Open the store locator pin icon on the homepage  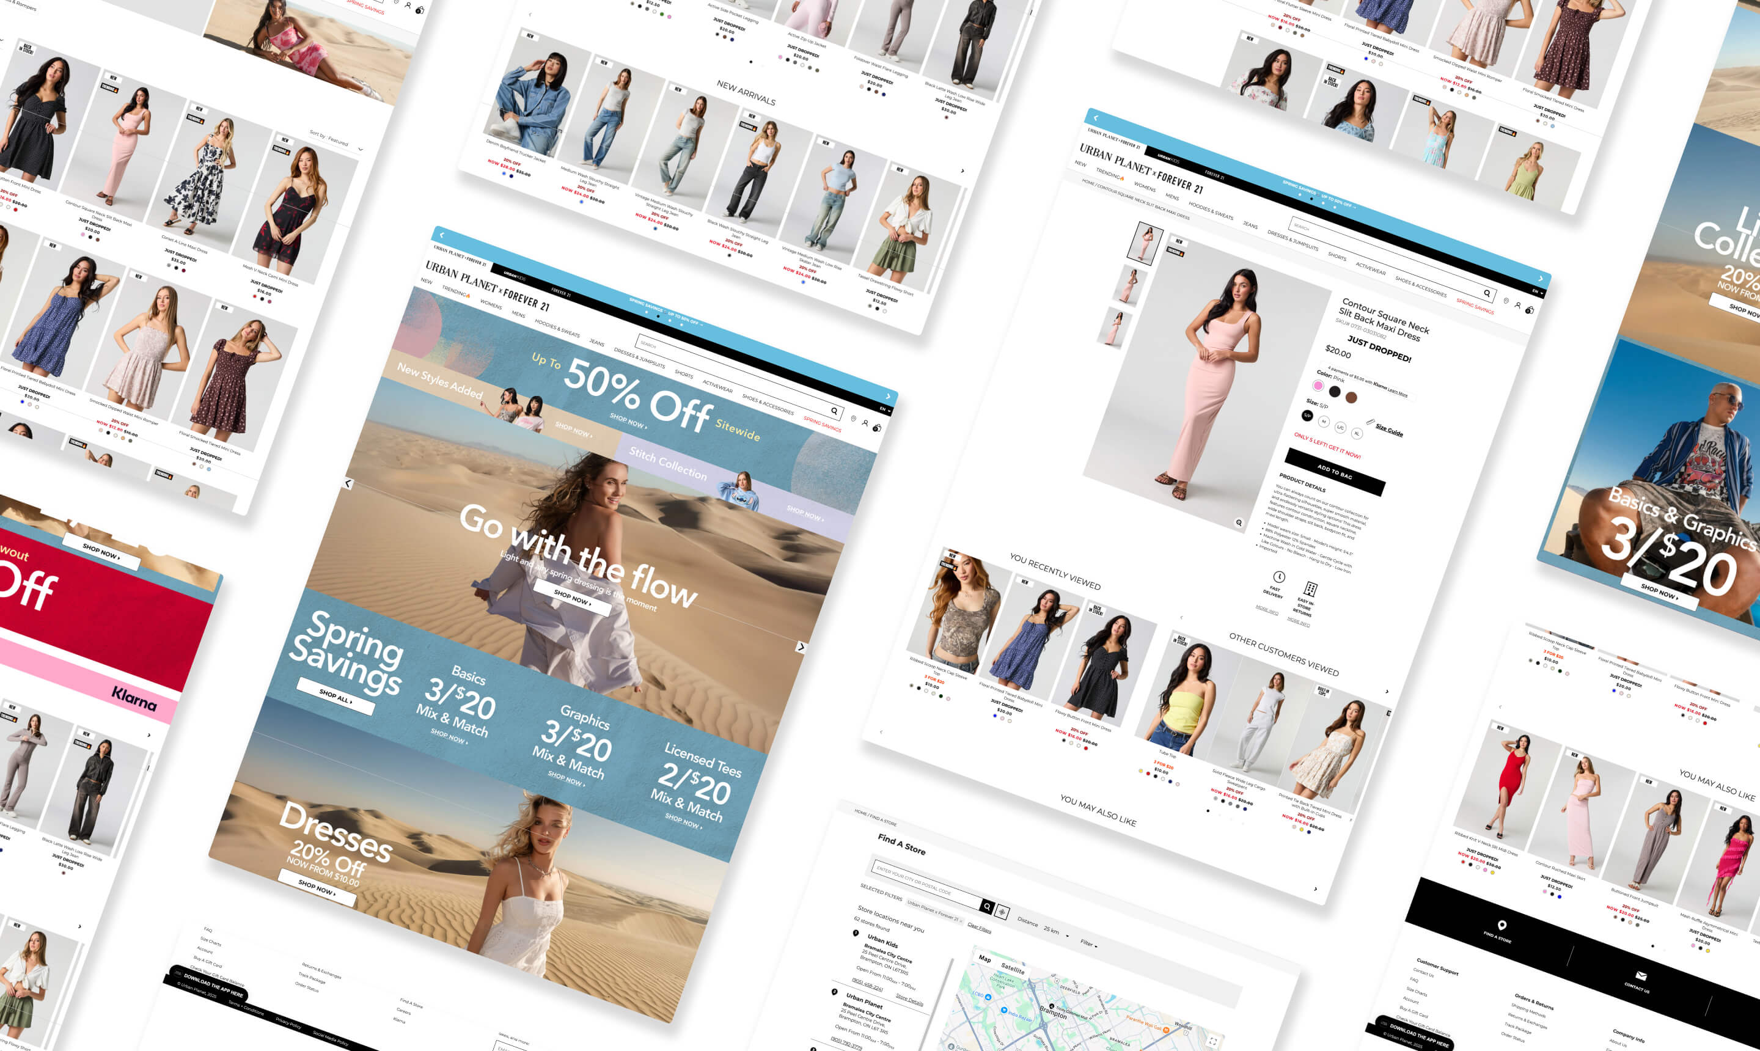[854, 419]
